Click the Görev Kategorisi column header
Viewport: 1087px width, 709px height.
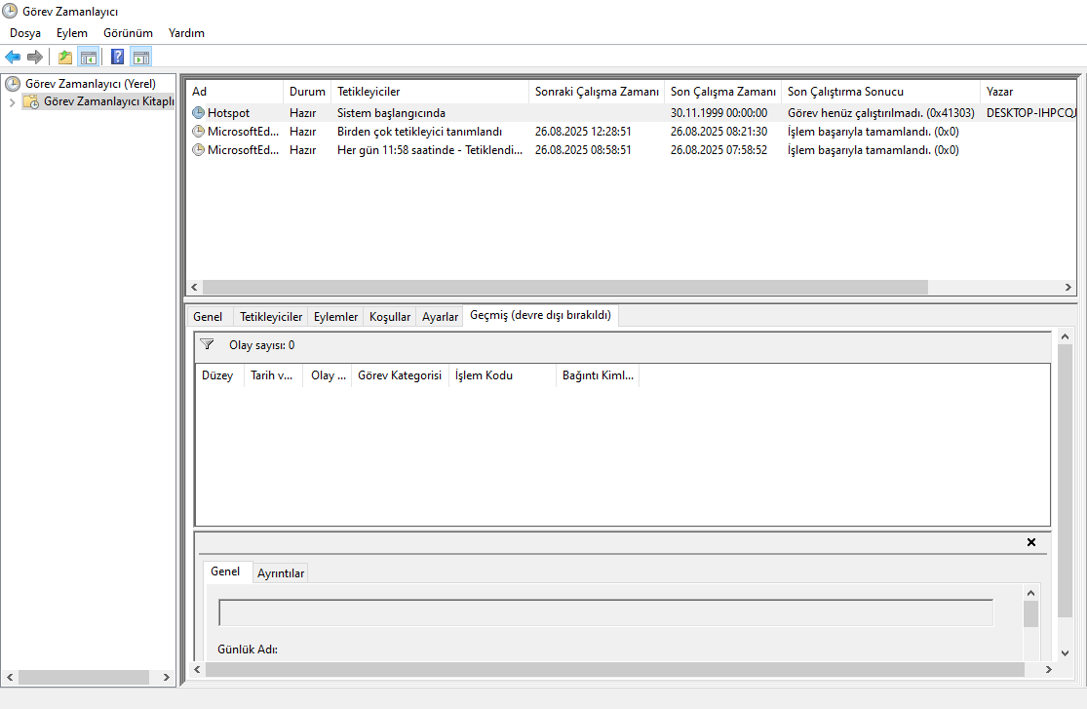pos(400,375)
